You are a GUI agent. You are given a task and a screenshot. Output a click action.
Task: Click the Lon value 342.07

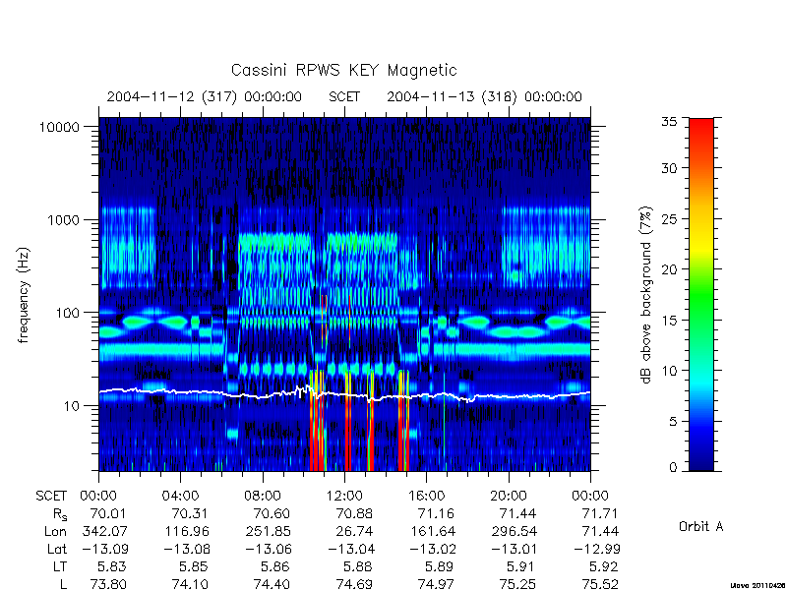click(x=104, y=531)
